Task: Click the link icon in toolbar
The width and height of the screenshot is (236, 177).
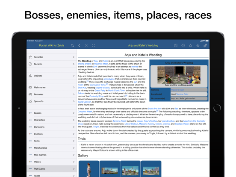Action: 205,45
